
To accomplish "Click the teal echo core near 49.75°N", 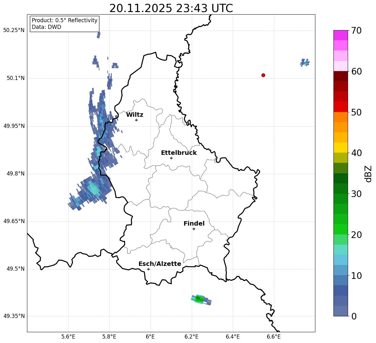I will (93, 188).
